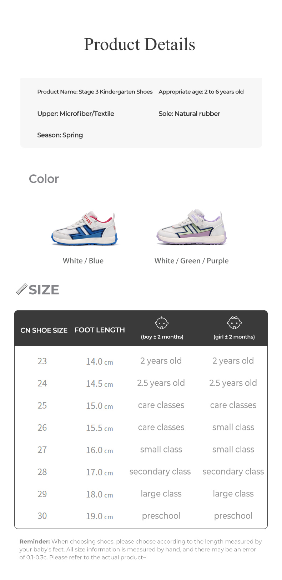Click the 17.0 cm foot length cell
Screen dimensions: 282x580
(x=99, y=472)
